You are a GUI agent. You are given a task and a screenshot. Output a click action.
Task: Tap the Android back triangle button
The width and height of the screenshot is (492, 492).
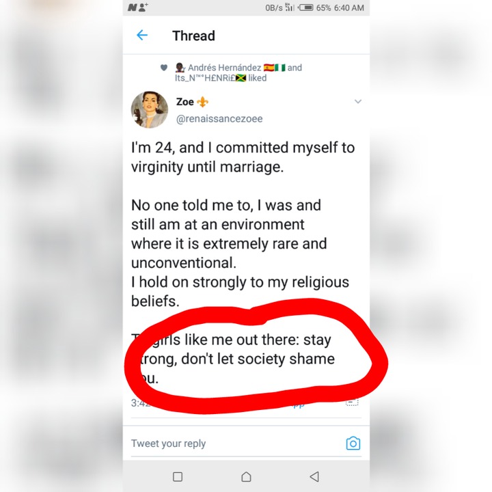point(314,477)
